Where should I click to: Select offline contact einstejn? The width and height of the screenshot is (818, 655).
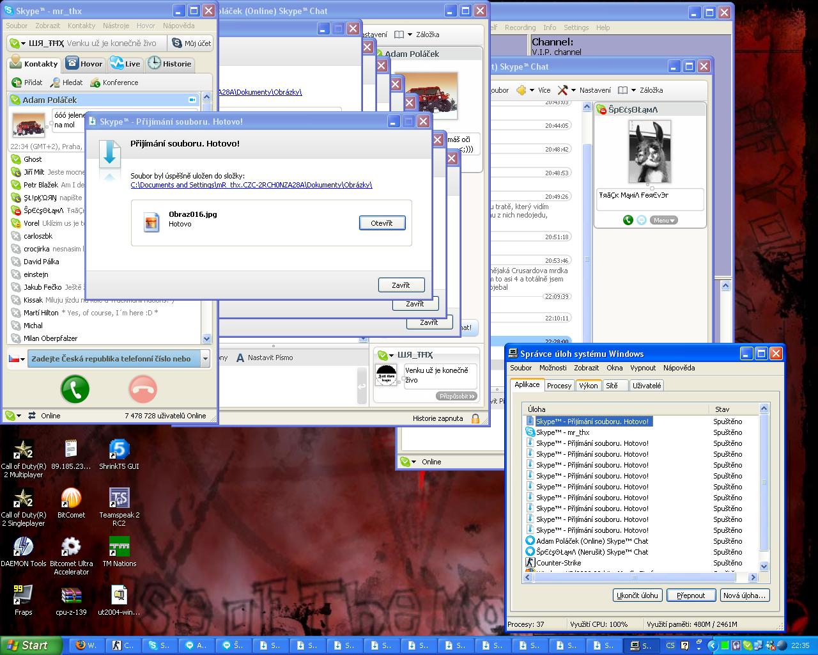tap(105, 274)
